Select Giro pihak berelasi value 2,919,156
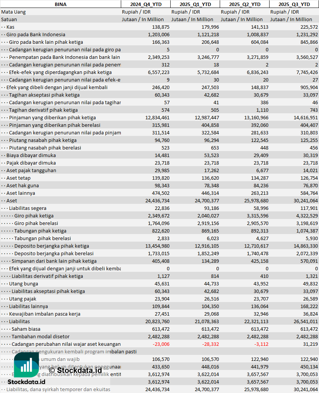The height and width of the screenshot is (393, 319). [208, 223]
